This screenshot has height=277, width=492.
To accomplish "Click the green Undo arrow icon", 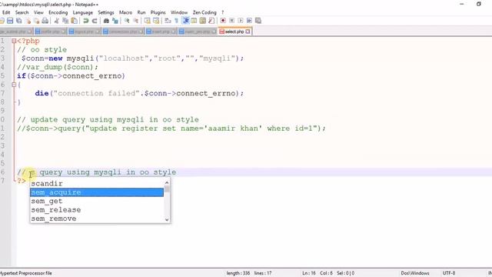I will pos(85,21).
